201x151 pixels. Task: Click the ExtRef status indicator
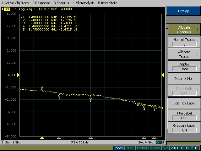pos(142,148)
